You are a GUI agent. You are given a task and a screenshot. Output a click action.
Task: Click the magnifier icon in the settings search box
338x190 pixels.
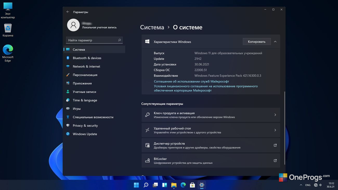coord(119,40)
